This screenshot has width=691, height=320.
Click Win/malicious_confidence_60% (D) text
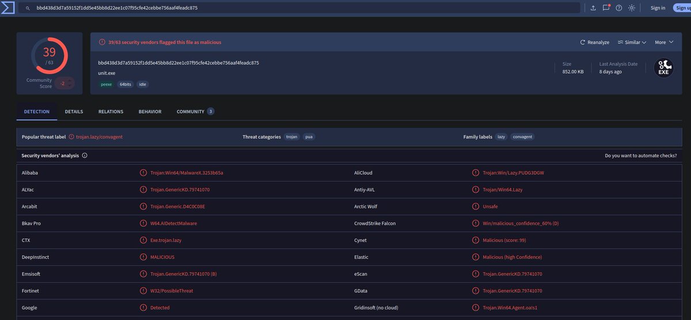(x=521, y=223)
